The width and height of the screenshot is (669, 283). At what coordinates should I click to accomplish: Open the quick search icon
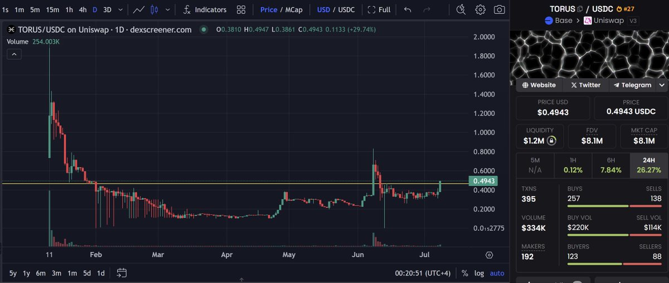pos(460,9)
